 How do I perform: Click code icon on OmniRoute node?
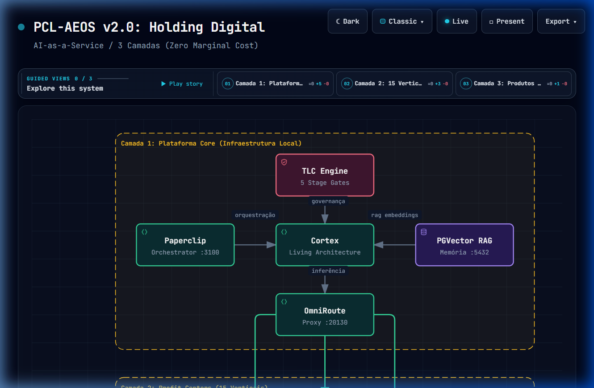click(x=284, y=302)
